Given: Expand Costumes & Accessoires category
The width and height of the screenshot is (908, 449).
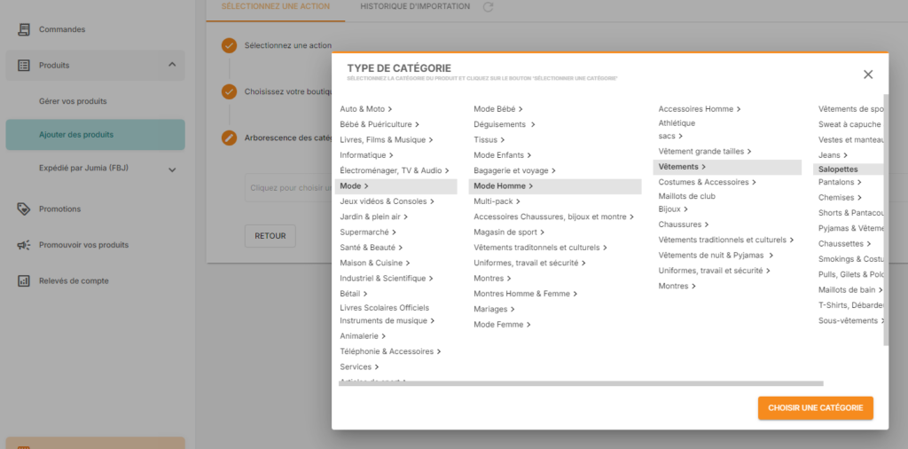Looking at the screenshot, I should coord(707,182).
